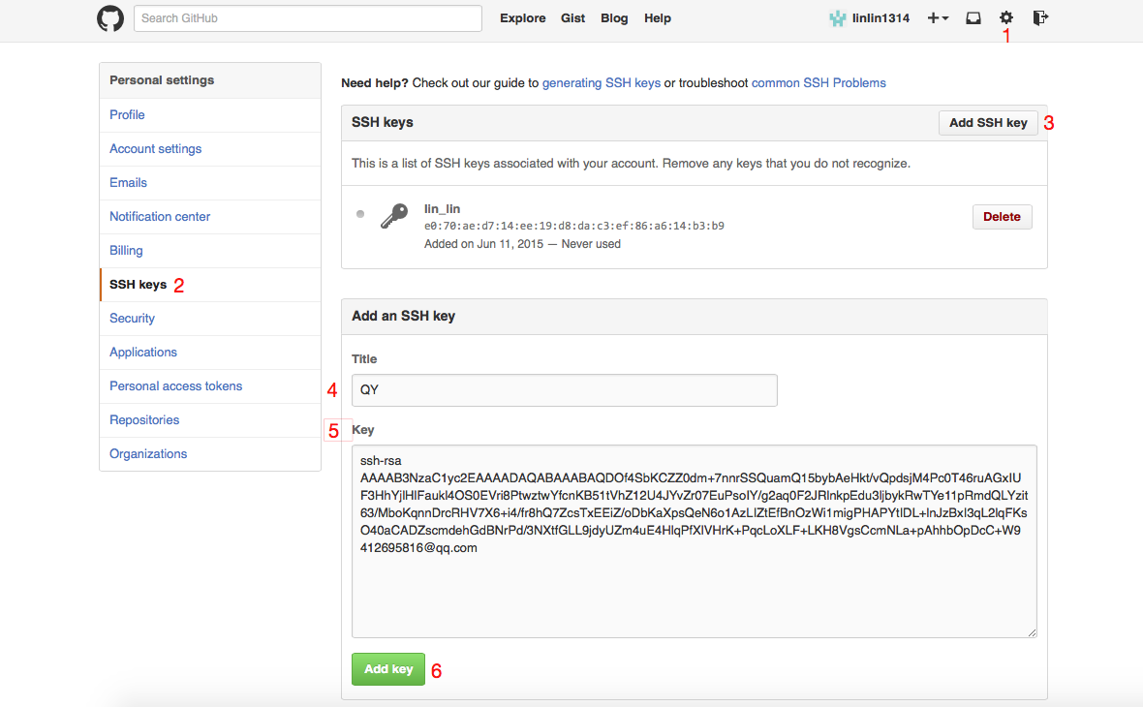The image size is (1143, 707).
Task: Select SSH keys sidebar item
Action: (x=210, y=285)
